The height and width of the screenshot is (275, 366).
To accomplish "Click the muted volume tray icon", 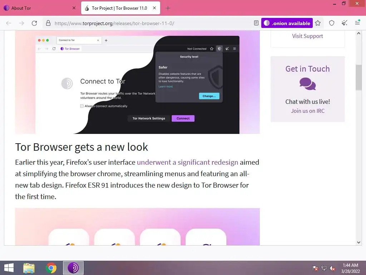I will 332,268.
